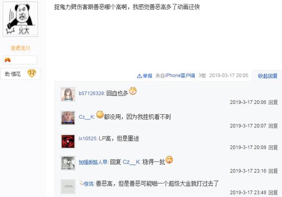Screen dimensions: 282x197
Task: Click the lx10525 red sharingan avatar
Action: (68, 142)
